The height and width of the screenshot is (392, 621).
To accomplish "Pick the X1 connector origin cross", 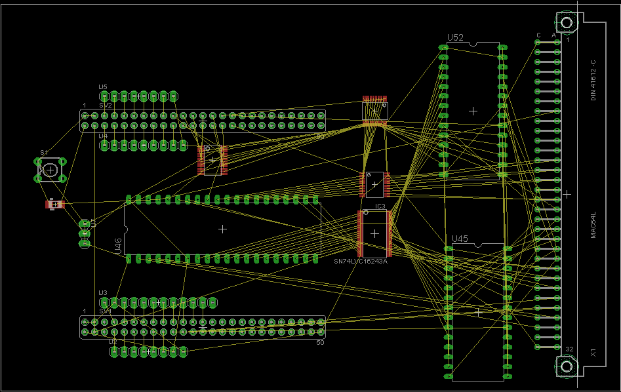I will tap(567, 194).
